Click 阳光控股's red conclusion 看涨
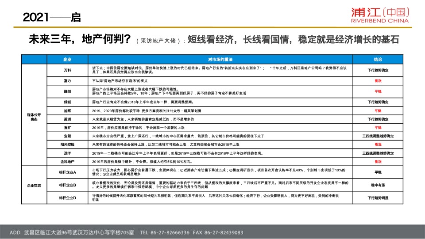 pyautogui.click(x=378, y=144)
